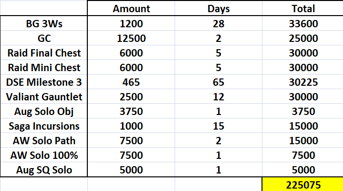Select the Raid Mini Chest label cell
The width and height of the screenshot is (343, 191).
tap(44, 67)
